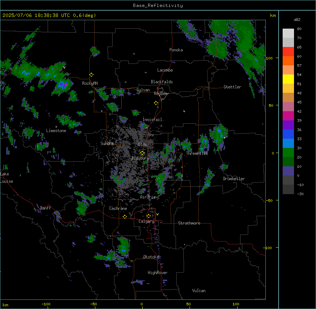This screenshot has width=316, height=309.
Task: Select the orange 60-57 dBZ legend swatch
Action: coord(288,61)
